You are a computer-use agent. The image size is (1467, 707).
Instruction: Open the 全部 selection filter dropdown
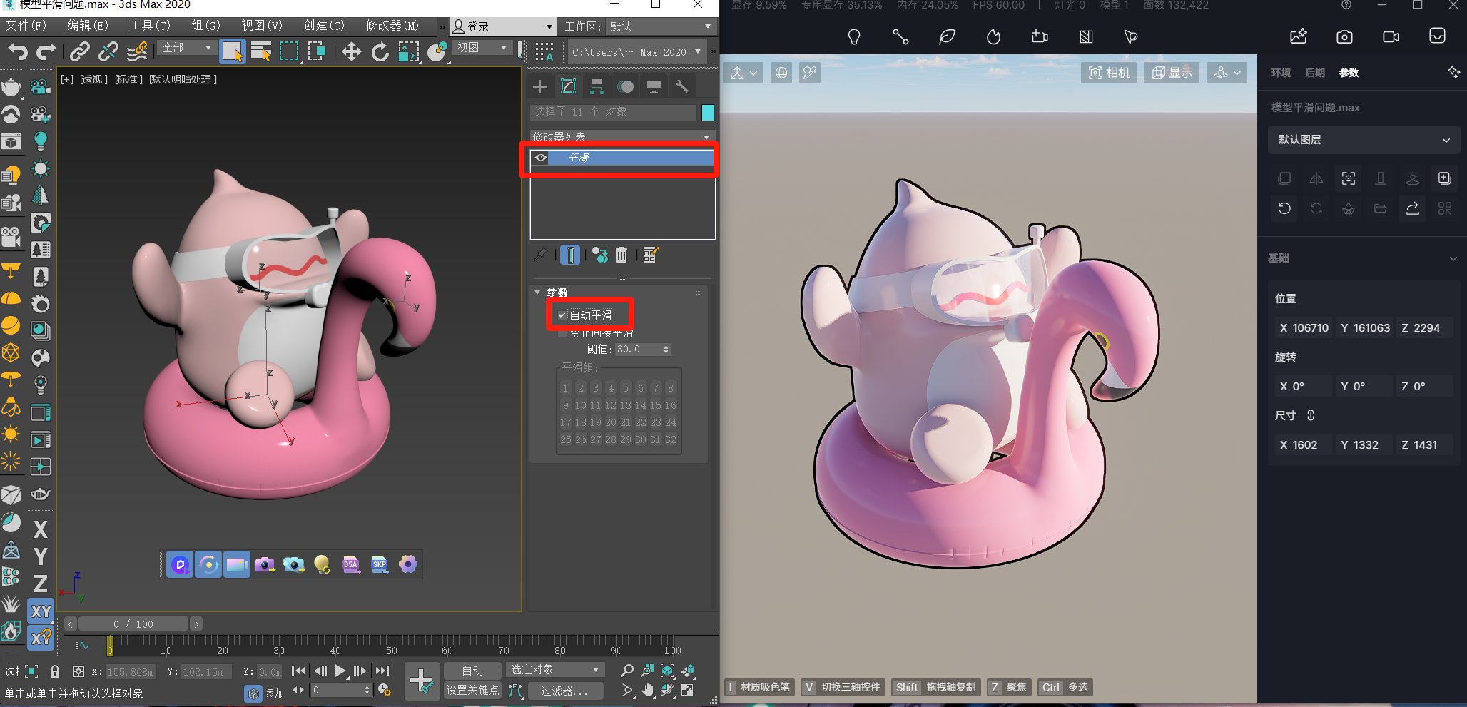click(187, 48)
